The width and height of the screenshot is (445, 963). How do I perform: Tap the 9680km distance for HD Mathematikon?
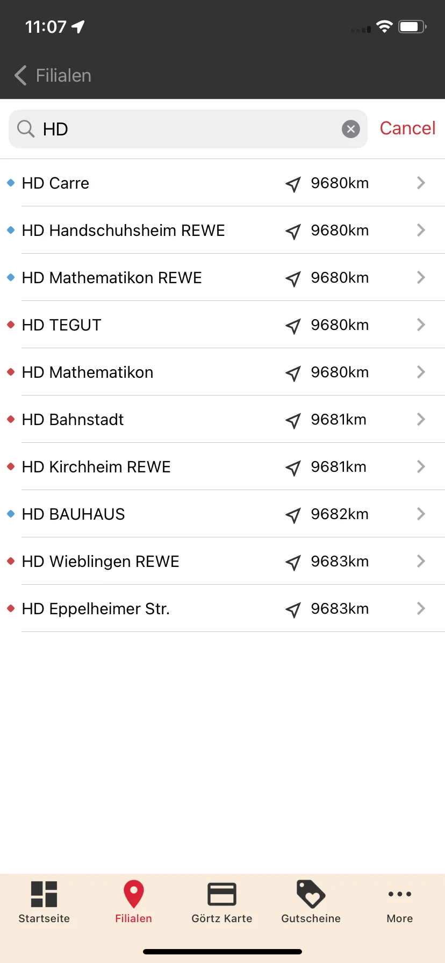point(340,372)
